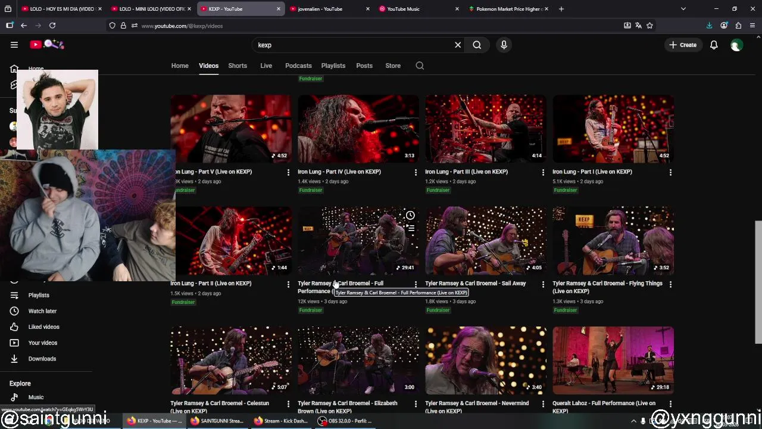This screenshot has width=762, height=429.
Task: Open the Posts tab
Action: [x=364, y=66]
